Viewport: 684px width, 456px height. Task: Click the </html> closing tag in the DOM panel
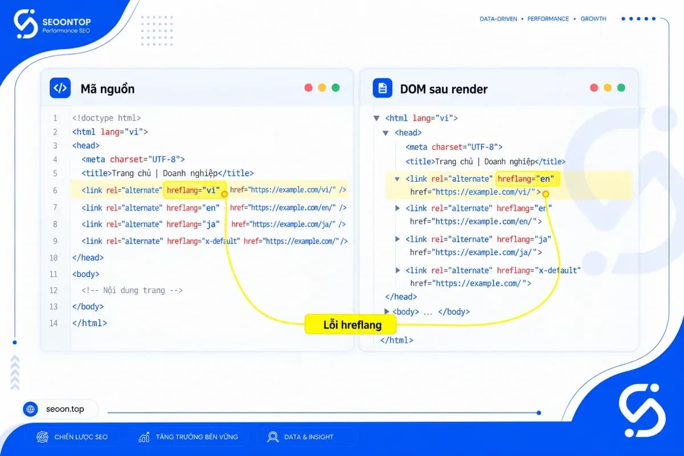click(x=397, y=340)
